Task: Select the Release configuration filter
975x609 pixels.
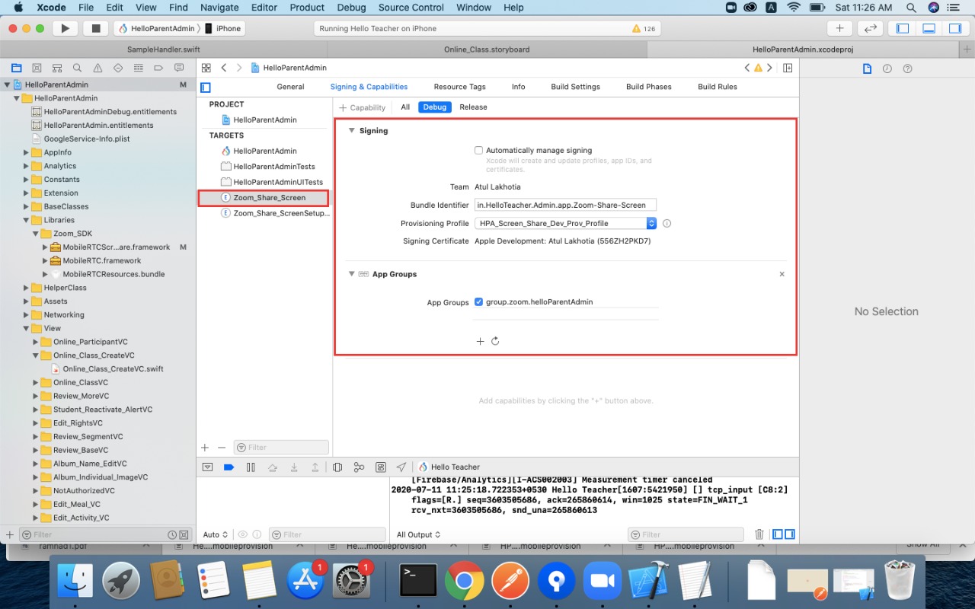Action: pos(473,107)
